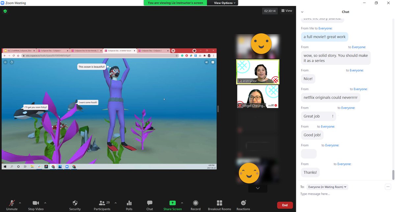Image resolution: width=395 pixels, height=212 pixels.
Task: Open the Reactions picker
Action: (x=243, y=205)
